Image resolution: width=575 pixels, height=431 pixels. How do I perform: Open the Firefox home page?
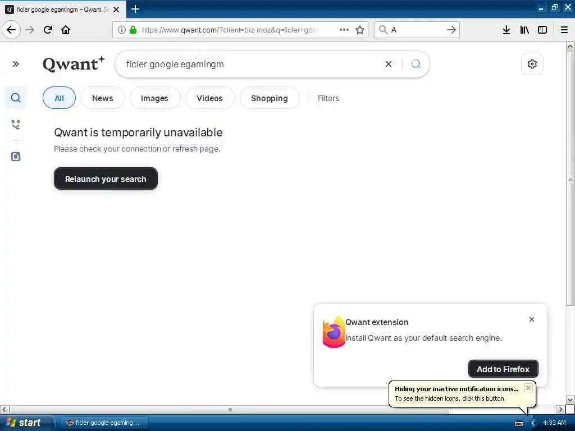pos(66,30)
